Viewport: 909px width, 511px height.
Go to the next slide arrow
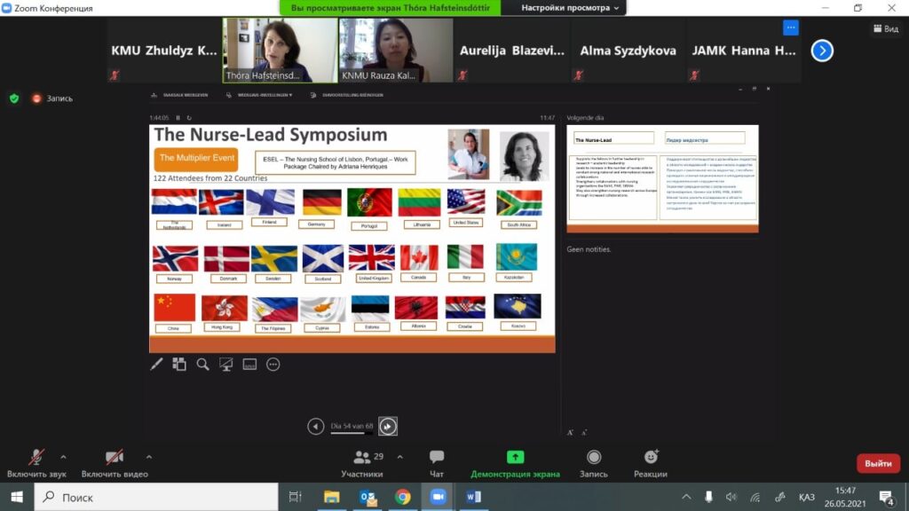click(x=387, y=427)
